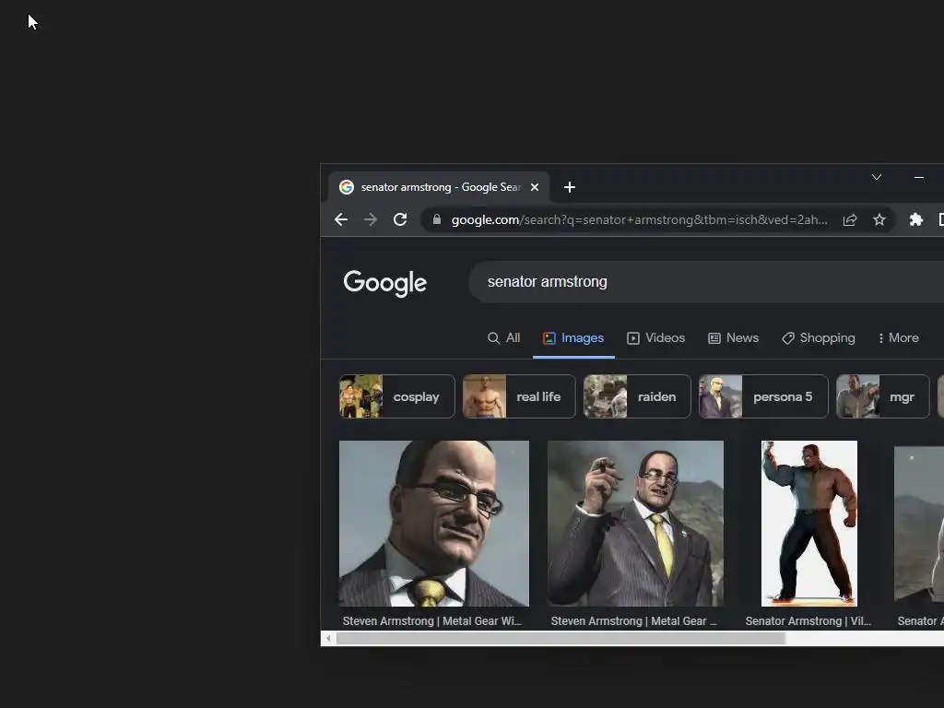Open 'Senator Armstrong | Vil...' caption link
The image size is (944, 708).
pos(808,620)
